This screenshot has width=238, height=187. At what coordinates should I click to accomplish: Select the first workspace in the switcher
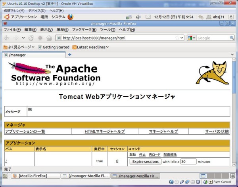(x=203, y=176)
